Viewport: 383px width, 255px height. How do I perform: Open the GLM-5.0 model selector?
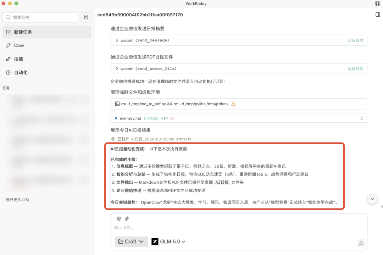tap(169, 242)
